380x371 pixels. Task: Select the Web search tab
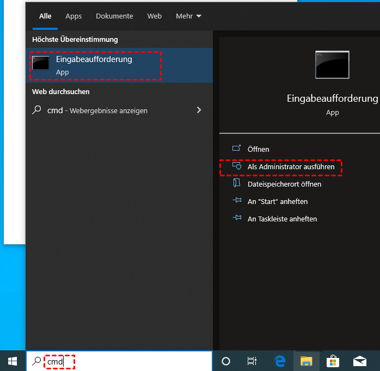[155, 16]
